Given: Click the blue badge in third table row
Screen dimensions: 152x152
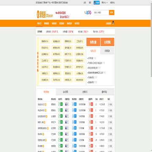Looking at the screenshot, I should click(x=74, y=116).
